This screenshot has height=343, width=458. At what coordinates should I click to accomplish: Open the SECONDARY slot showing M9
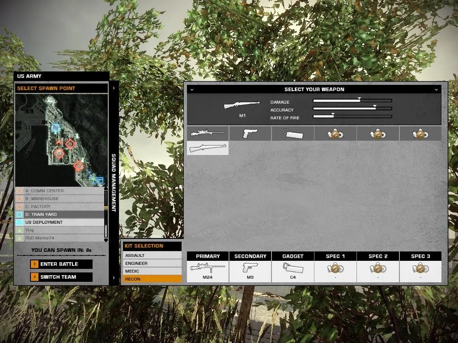(250, 267)
